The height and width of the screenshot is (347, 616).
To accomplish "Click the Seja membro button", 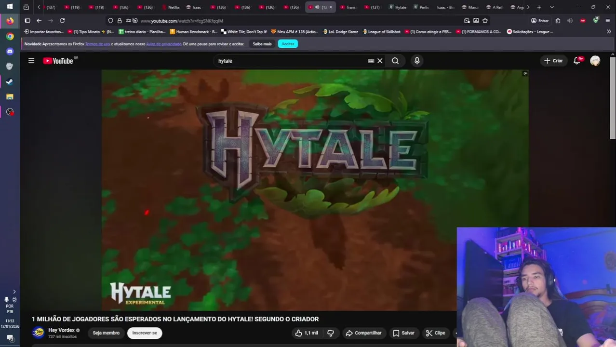I will [x=106, y=333].
